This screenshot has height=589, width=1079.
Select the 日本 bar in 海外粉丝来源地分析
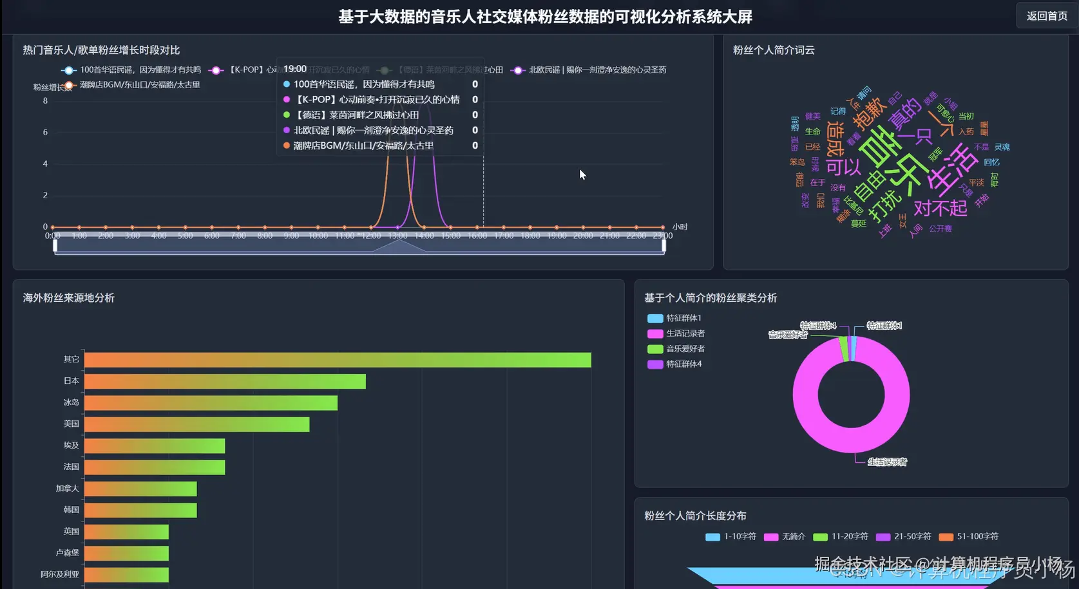(225, 380)
